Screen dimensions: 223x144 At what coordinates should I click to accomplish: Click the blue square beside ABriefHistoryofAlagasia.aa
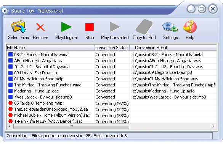pos(10,61)
